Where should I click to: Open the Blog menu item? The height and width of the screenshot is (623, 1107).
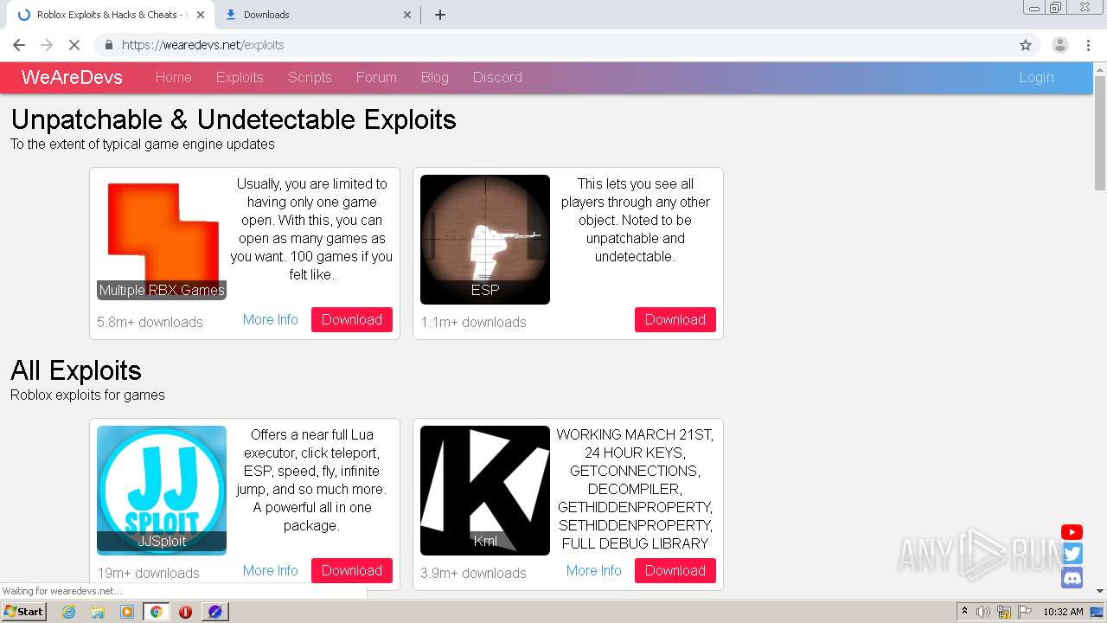point(435,77)
